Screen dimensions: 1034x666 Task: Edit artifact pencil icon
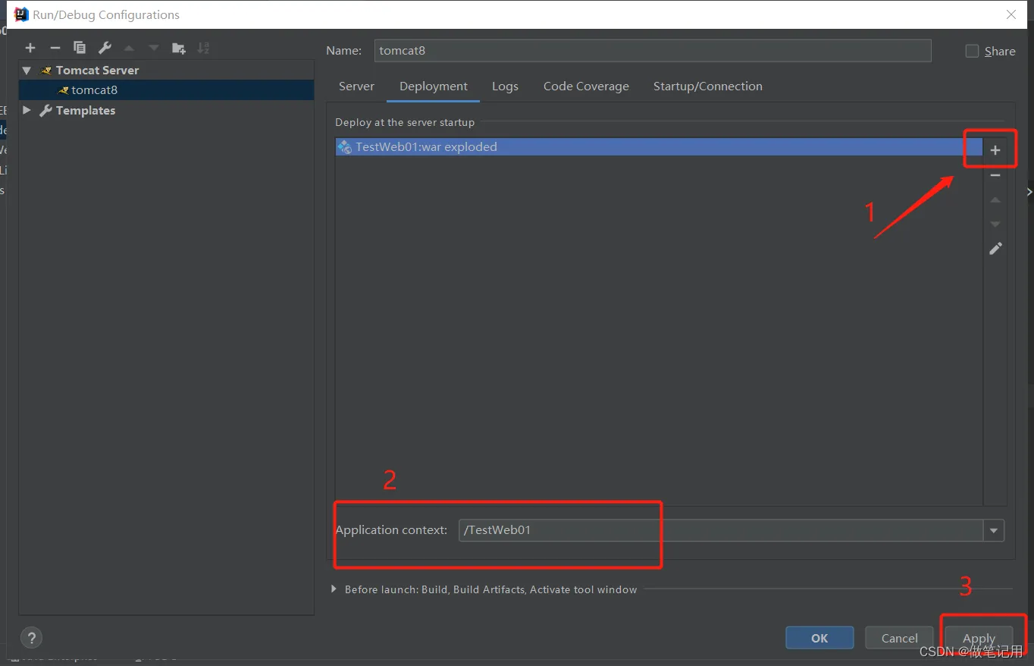point(995,248)
